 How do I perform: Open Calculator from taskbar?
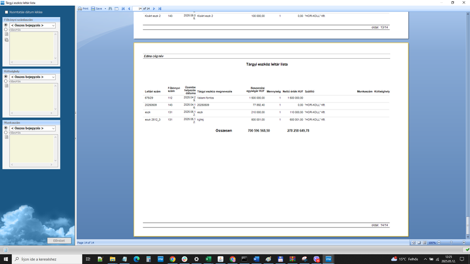[x=149, y=259]
